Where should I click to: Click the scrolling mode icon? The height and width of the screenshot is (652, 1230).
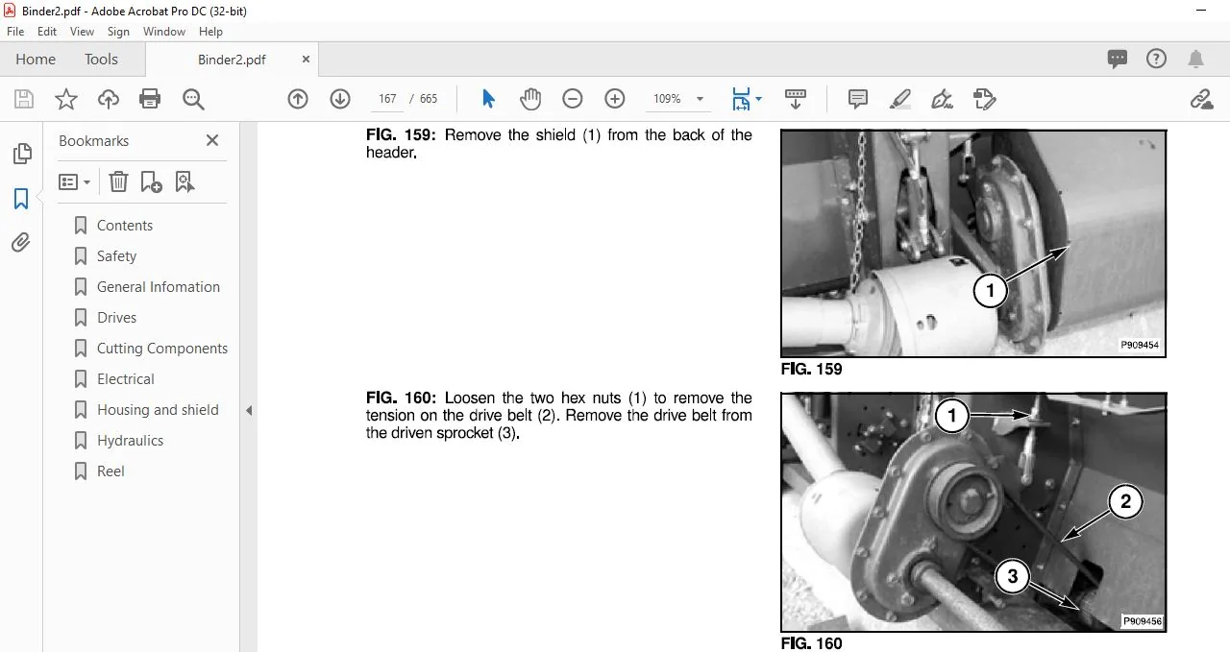796,99
